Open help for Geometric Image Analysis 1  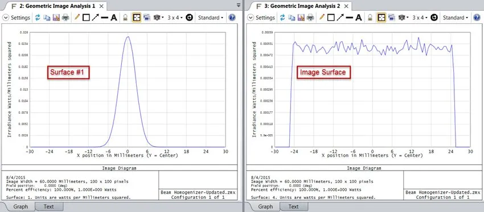(232, 18)
